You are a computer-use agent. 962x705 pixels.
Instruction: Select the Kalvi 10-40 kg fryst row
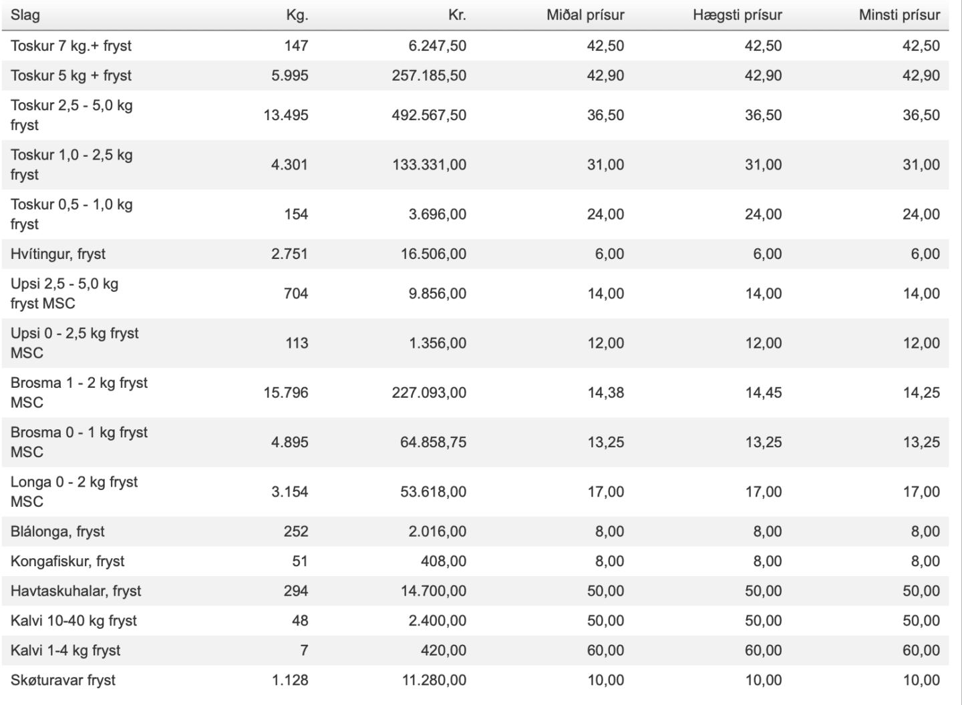click(475, 621)
